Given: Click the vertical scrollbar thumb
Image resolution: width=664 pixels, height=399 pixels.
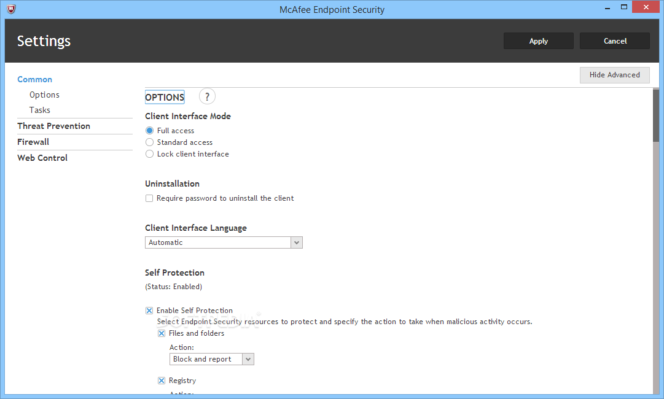Looking at the screenshot, I should tap(656, 115).
